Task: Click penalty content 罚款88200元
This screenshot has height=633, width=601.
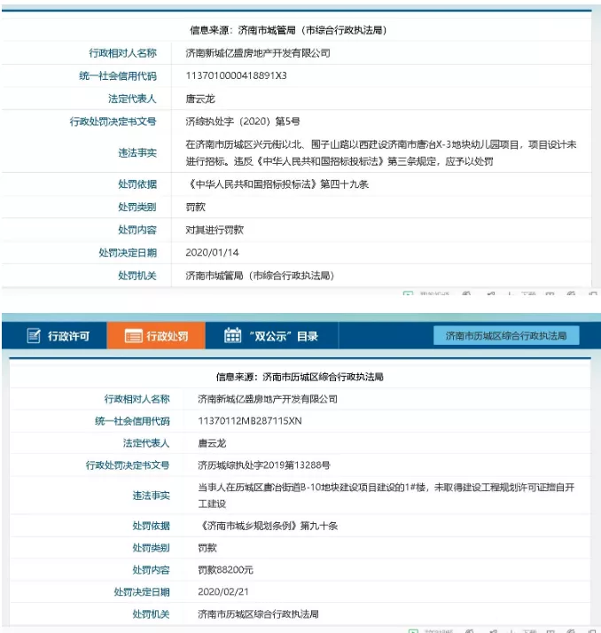Action: (226, 570)
